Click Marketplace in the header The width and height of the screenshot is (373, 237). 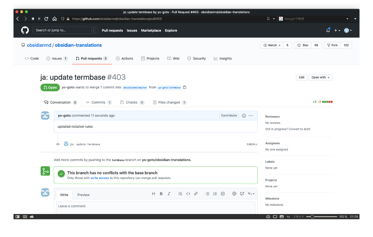pos(151,30)
